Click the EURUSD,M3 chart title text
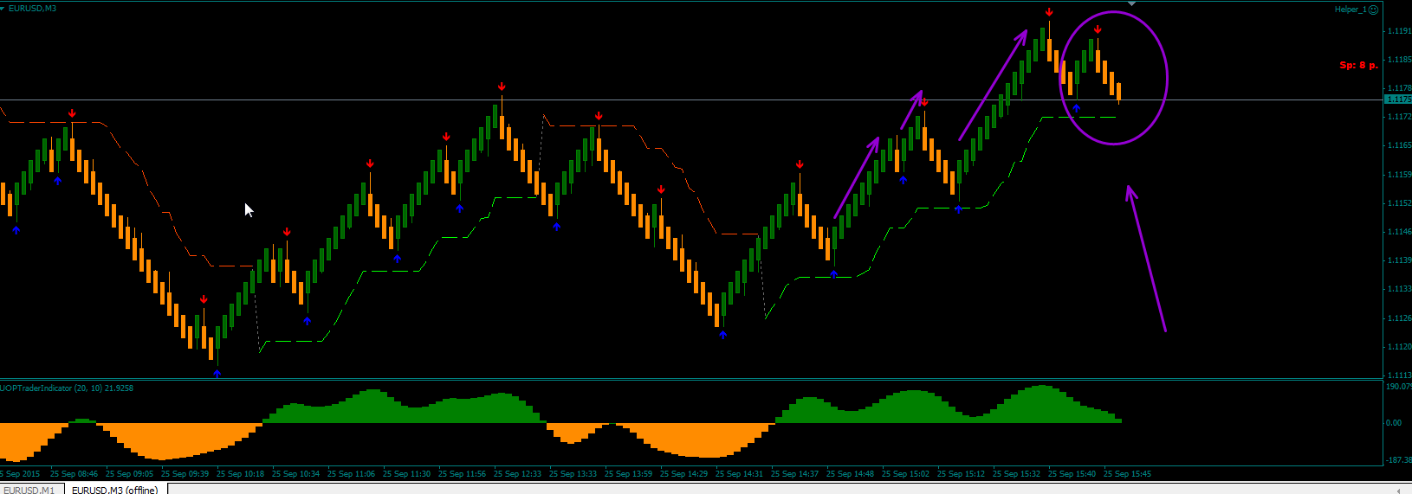 pos(32,9)
